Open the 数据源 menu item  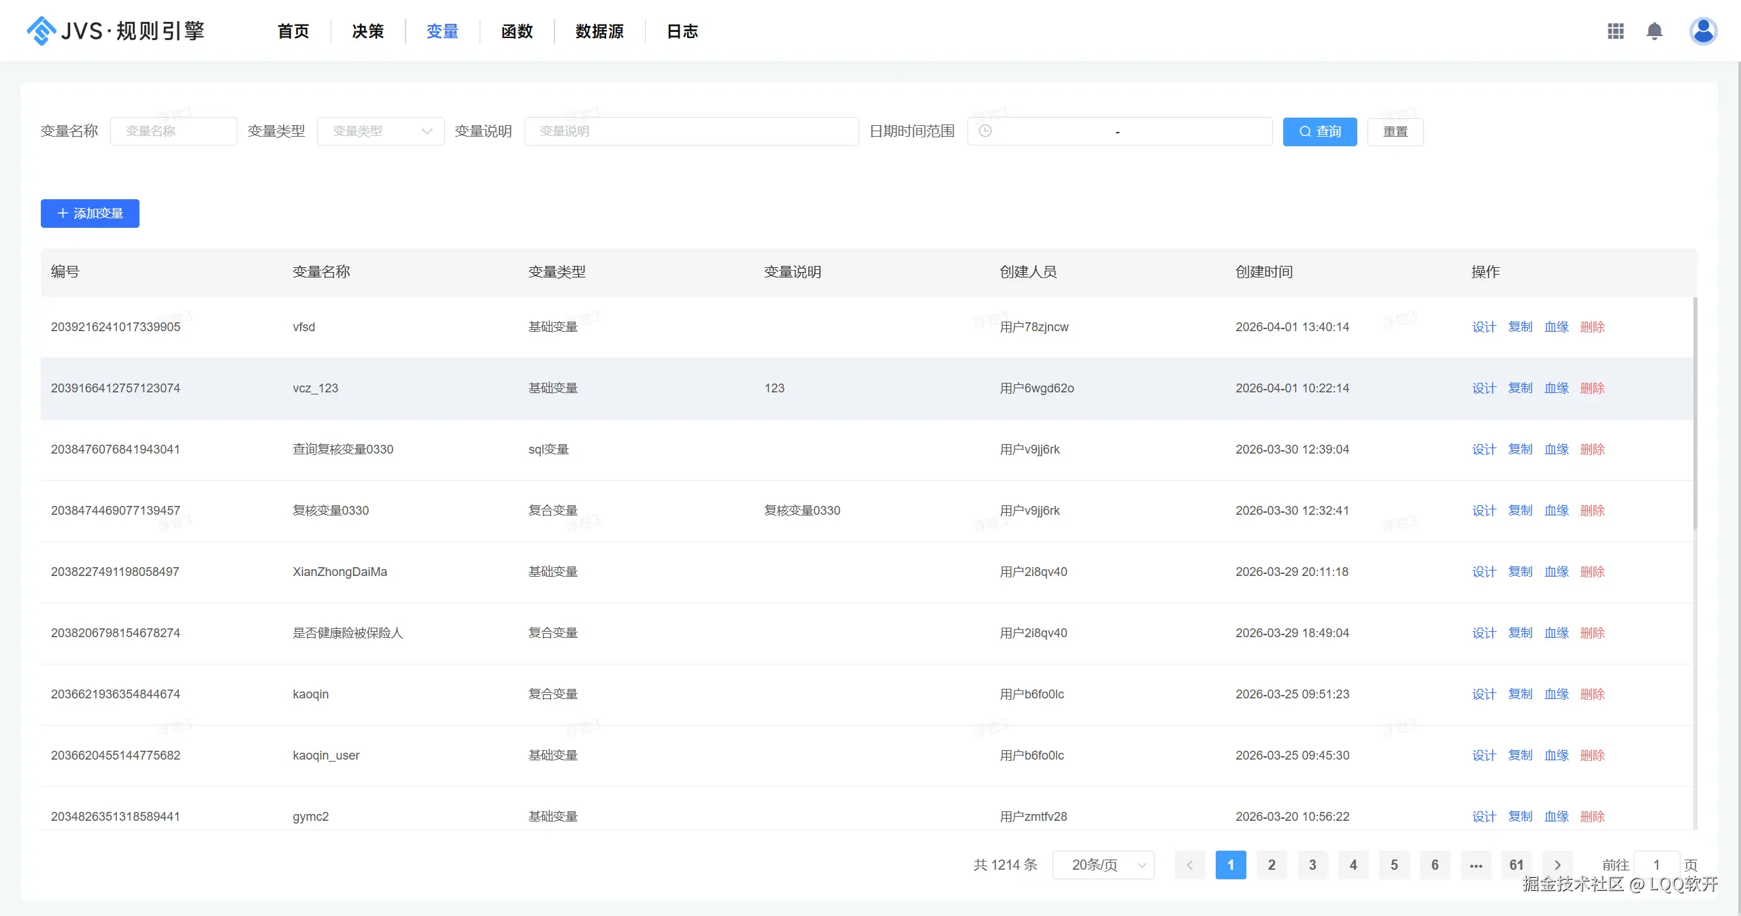point(599,31)
